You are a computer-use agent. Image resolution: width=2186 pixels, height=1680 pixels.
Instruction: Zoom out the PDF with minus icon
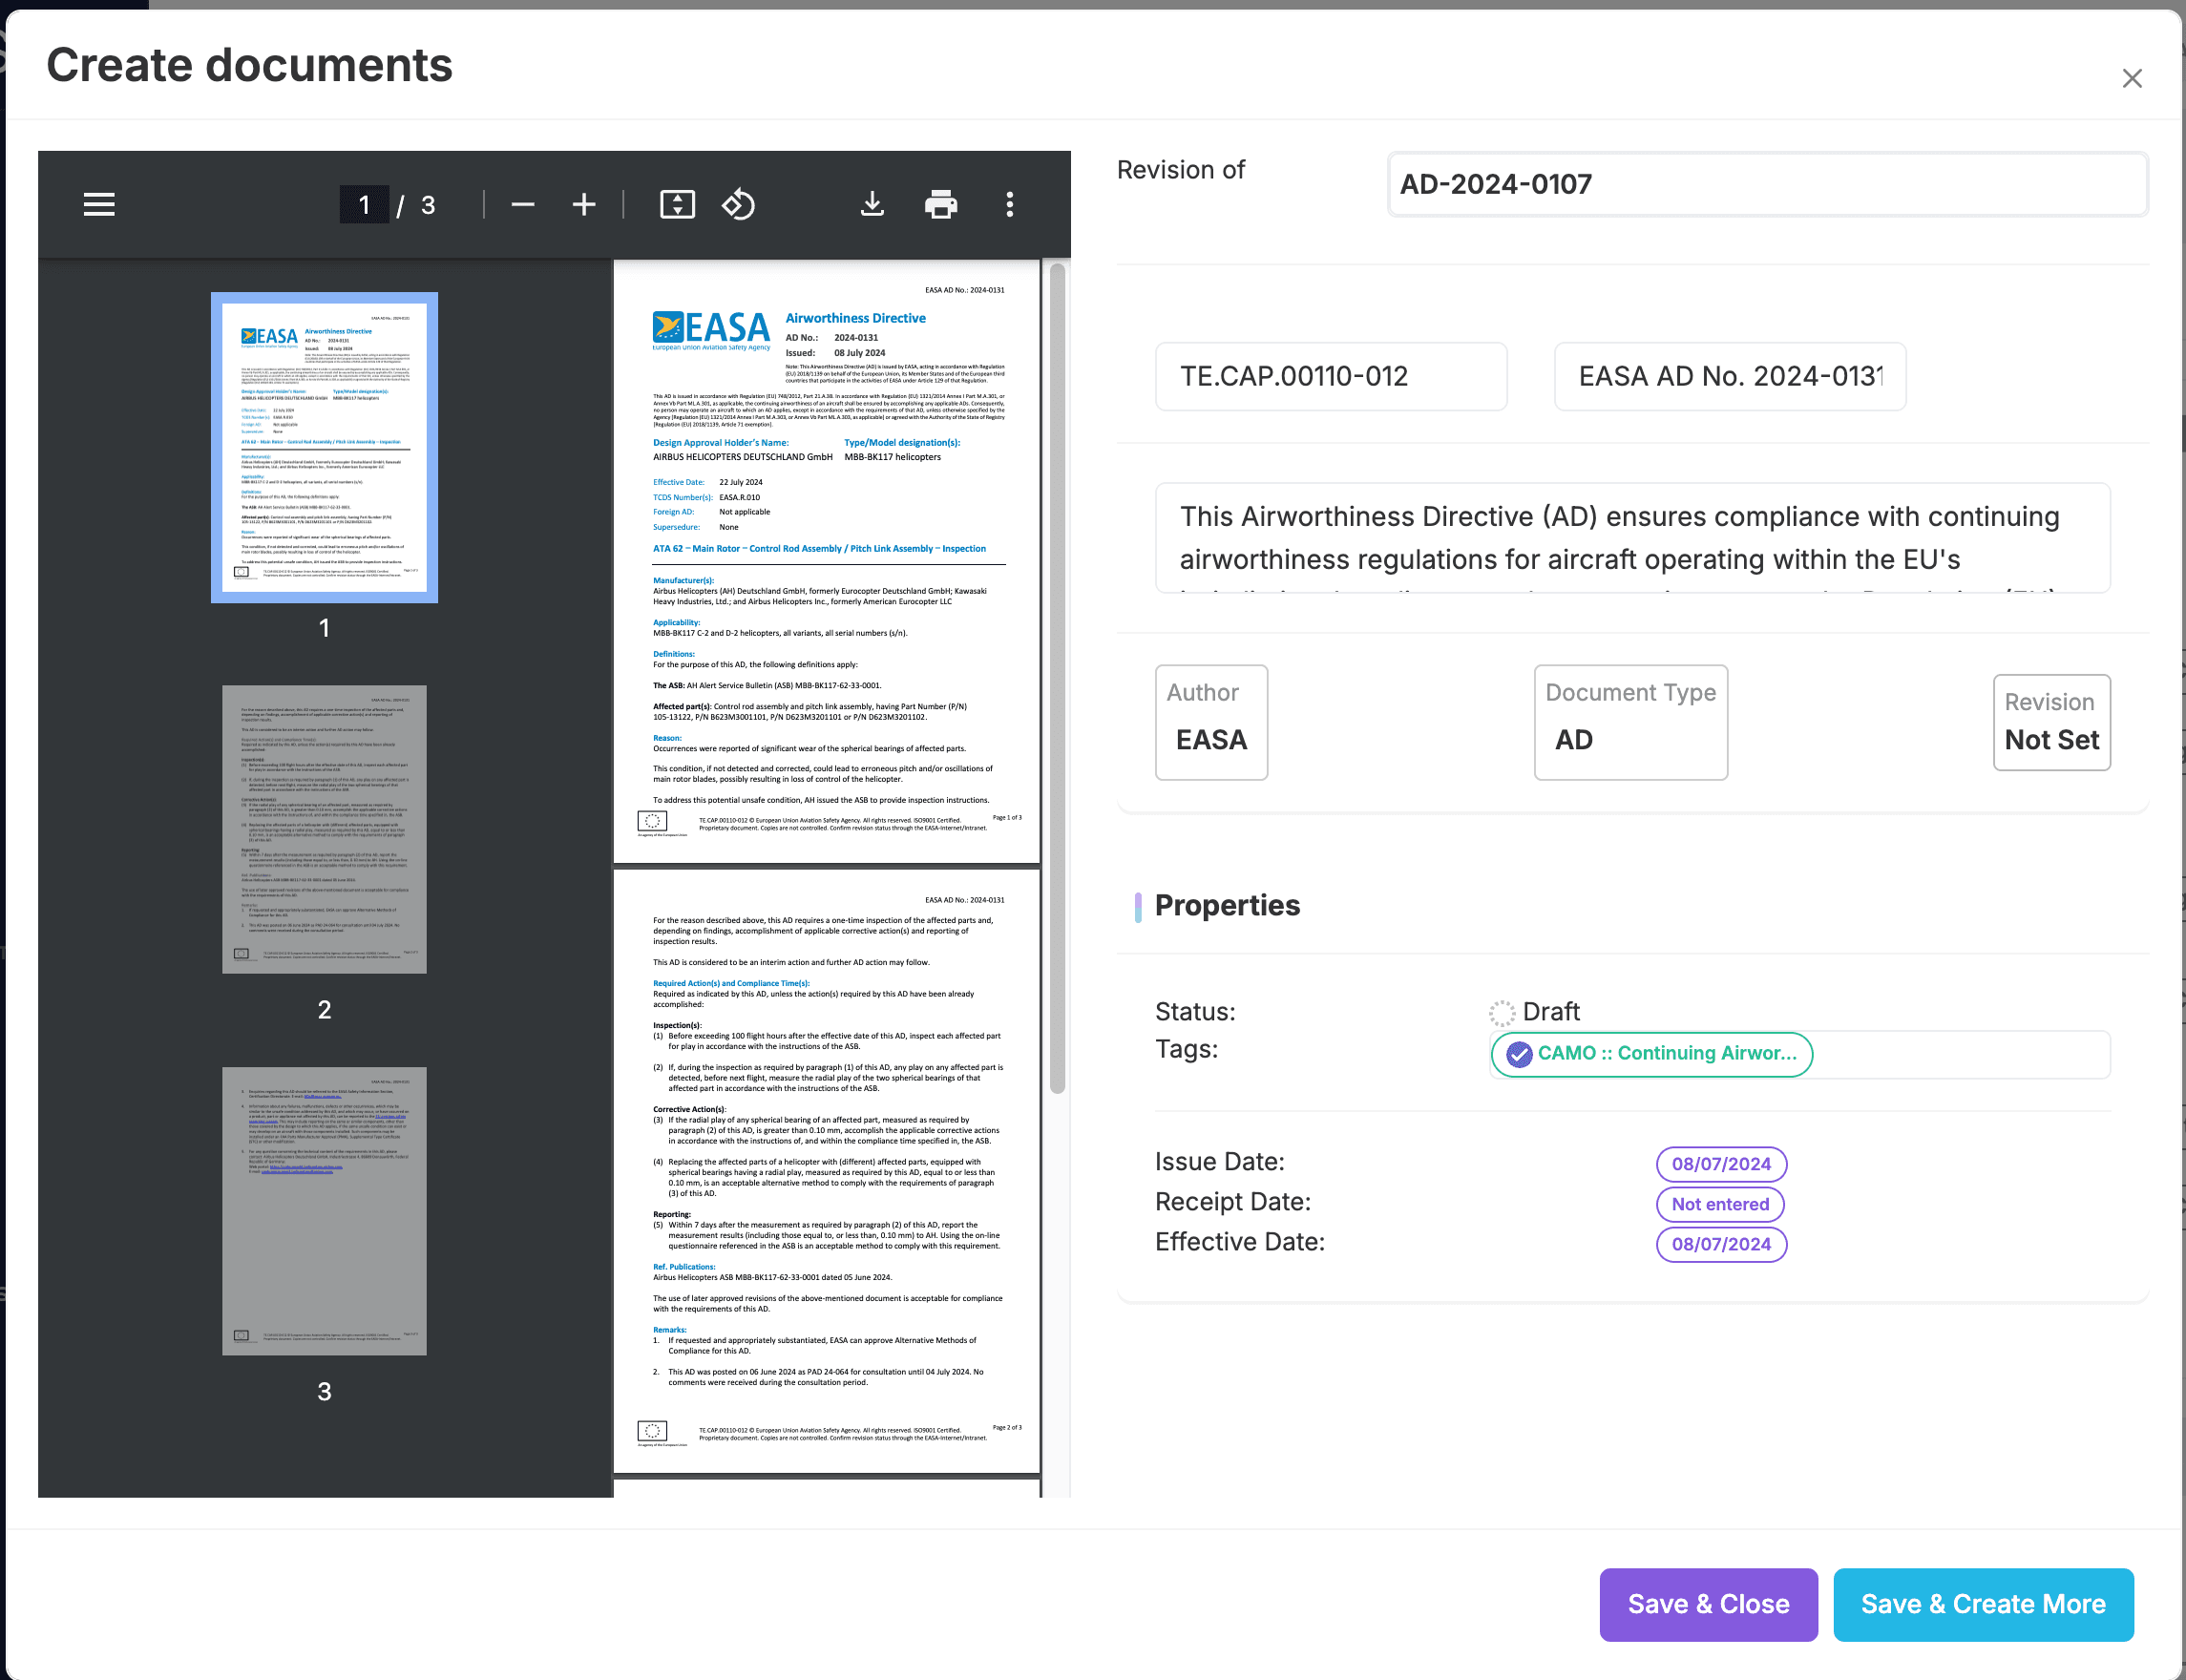tap(522, 205)
